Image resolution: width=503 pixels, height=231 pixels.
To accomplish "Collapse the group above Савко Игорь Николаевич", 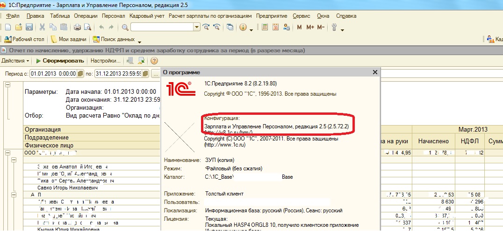I will [x=14, y=160].
